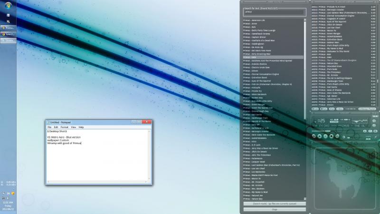Open Notepad File menu

(49, 127)
